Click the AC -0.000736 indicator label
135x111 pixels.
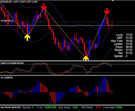(x=6, y=78)
